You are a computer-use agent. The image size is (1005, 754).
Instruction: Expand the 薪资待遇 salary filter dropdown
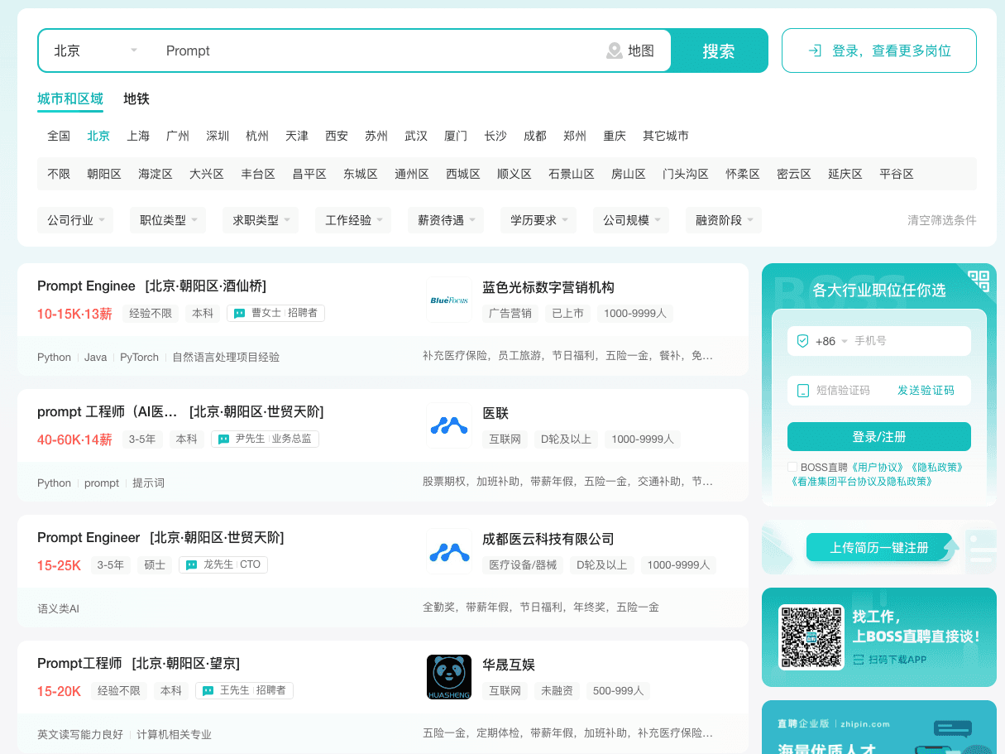coord(446,219)
